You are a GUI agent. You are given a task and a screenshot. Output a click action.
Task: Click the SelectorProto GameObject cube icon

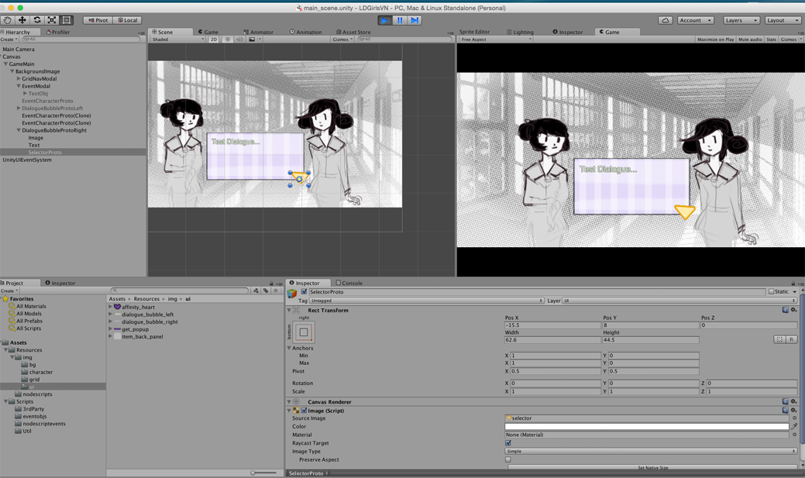[292, 293]
